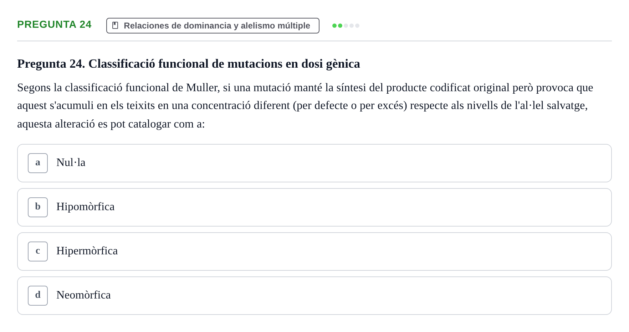The height and width of the screenshot is (332, 629).
Task: Click the 'd' letter badge
Action: pyautogui.click(x=38, y=296)
